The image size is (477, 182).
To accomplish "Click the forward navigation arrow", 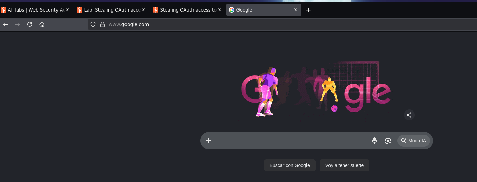I will [18, 24].
